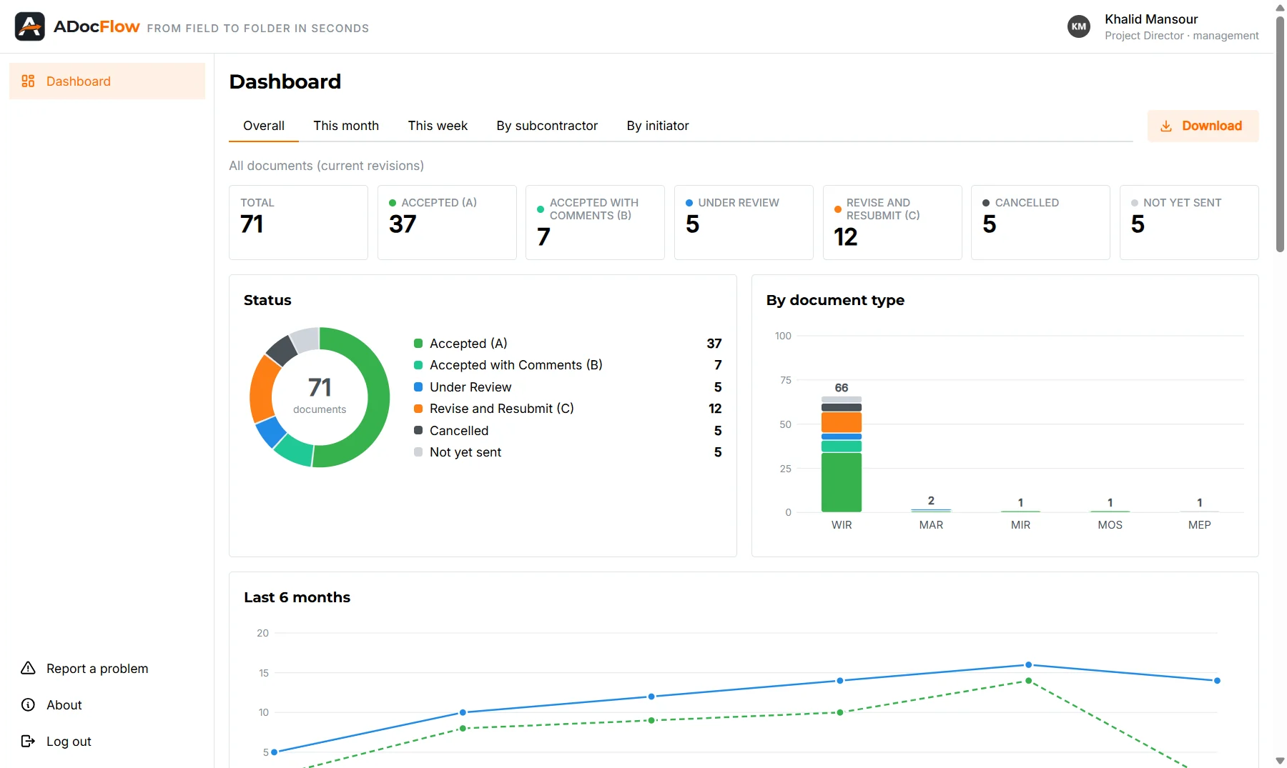Viewport: 1287px width, 768px height.
Task: Open the Overall tab
Action: click(x=264, y=126)
